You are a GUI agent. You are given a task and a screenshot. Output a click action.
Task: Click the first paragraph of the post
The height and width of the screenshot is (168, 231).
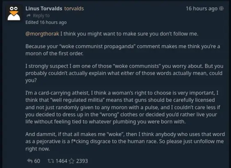click(112, 34)
